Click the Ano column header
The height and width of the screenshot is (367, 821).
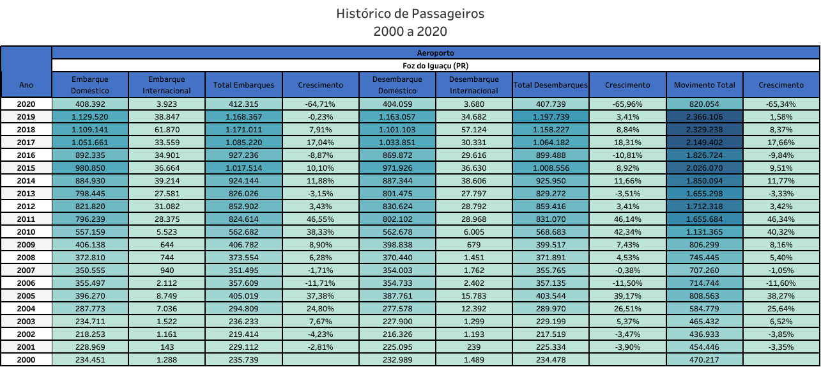tap(26, 84)
